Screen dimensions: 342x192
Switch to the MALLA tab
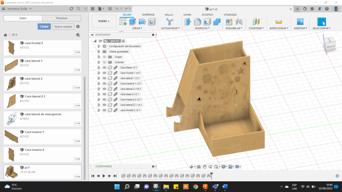[169, 15]
